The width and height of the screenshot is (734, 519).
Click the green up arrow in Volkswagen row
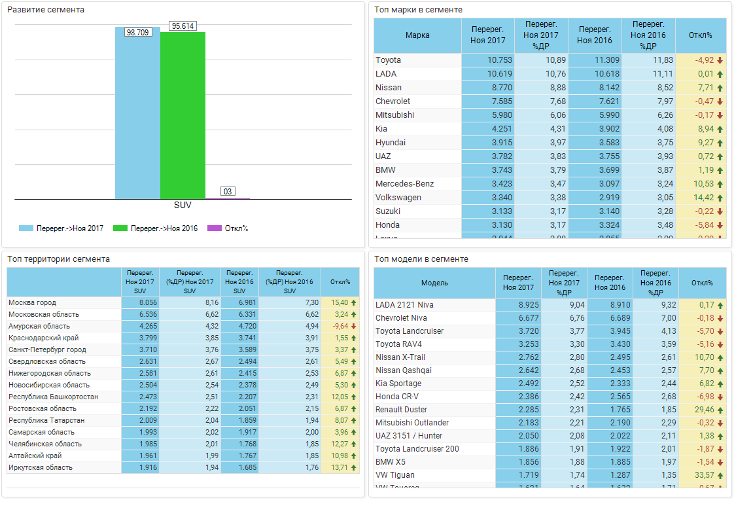coord(720,198)
